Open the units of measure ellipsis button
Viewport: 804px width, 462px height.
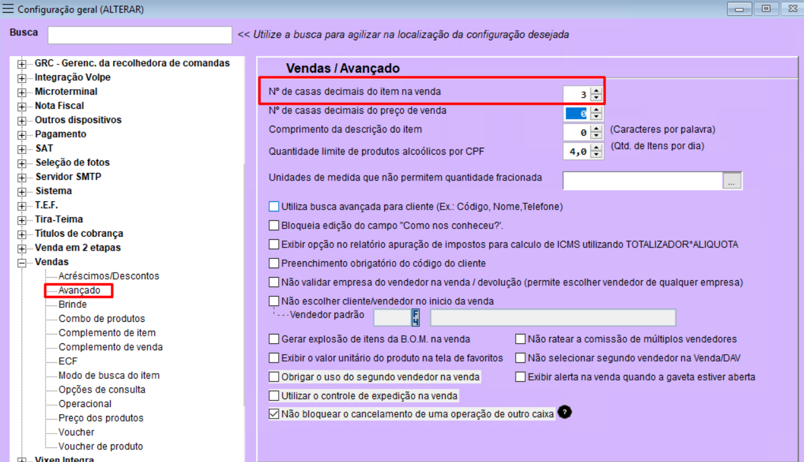click(x=732, y=181)
